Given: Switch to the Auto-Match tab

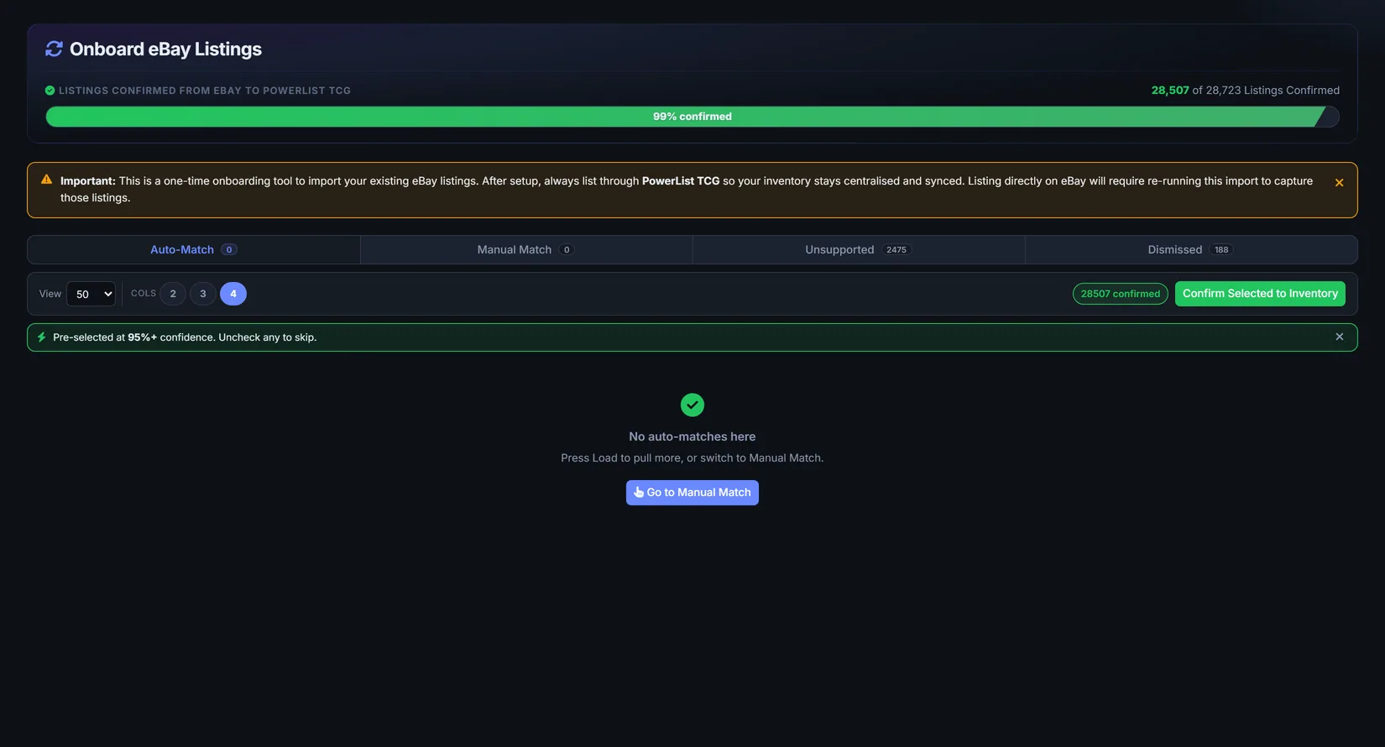Looking at the screenshot, I should click(x=194, y=250).
